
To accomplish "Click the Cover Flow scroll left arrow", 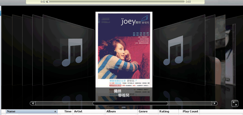I will point(33,103).
